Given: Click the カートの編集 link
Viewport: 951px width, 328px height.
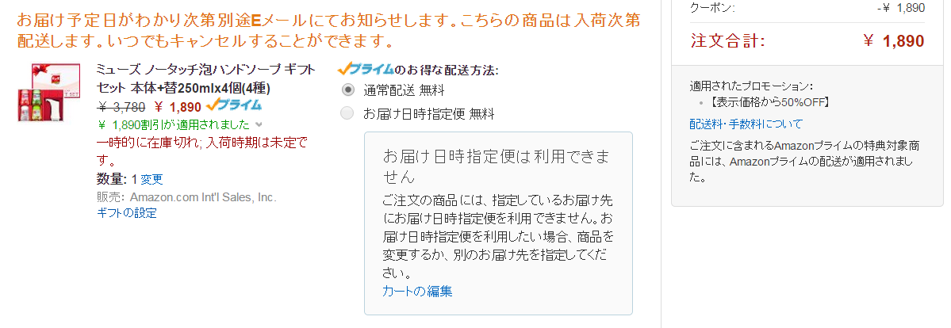Looking at the screenshot, I should tap(417, 291).
